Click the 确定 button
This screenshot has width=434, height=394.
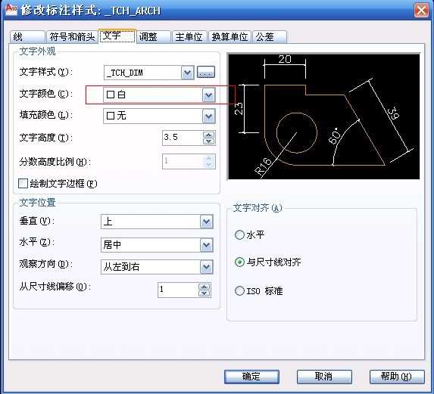(251, 377)
